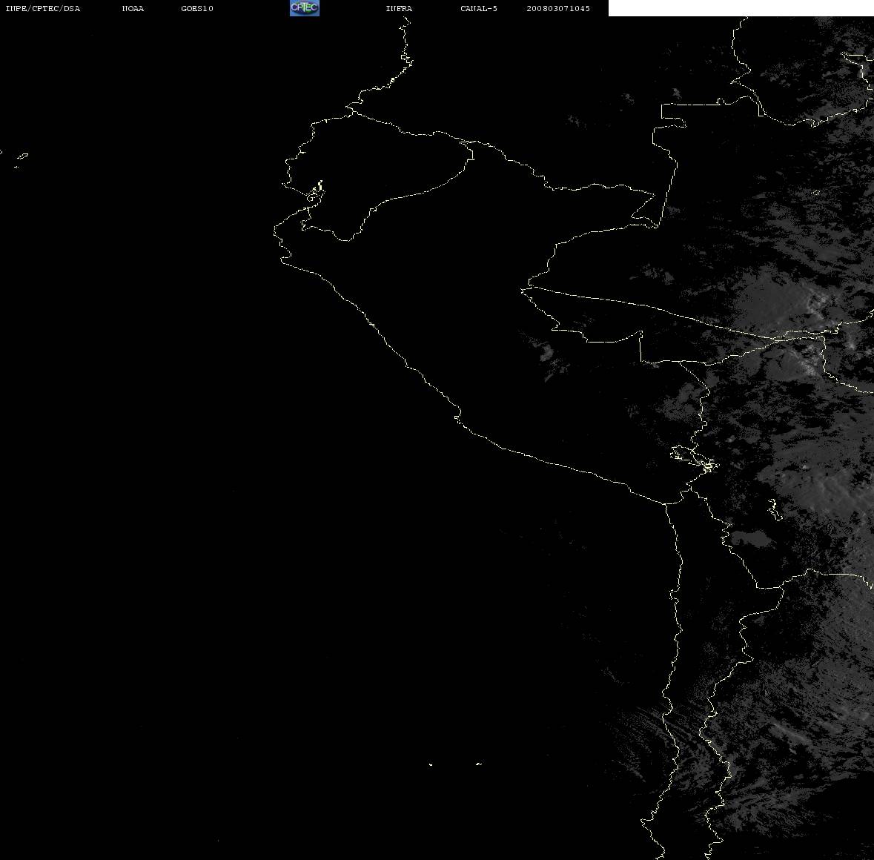Viewport: 874px width, 860px height.
Task: Click the right small island dot offshore Chile
Action: [x=479, y=764]
